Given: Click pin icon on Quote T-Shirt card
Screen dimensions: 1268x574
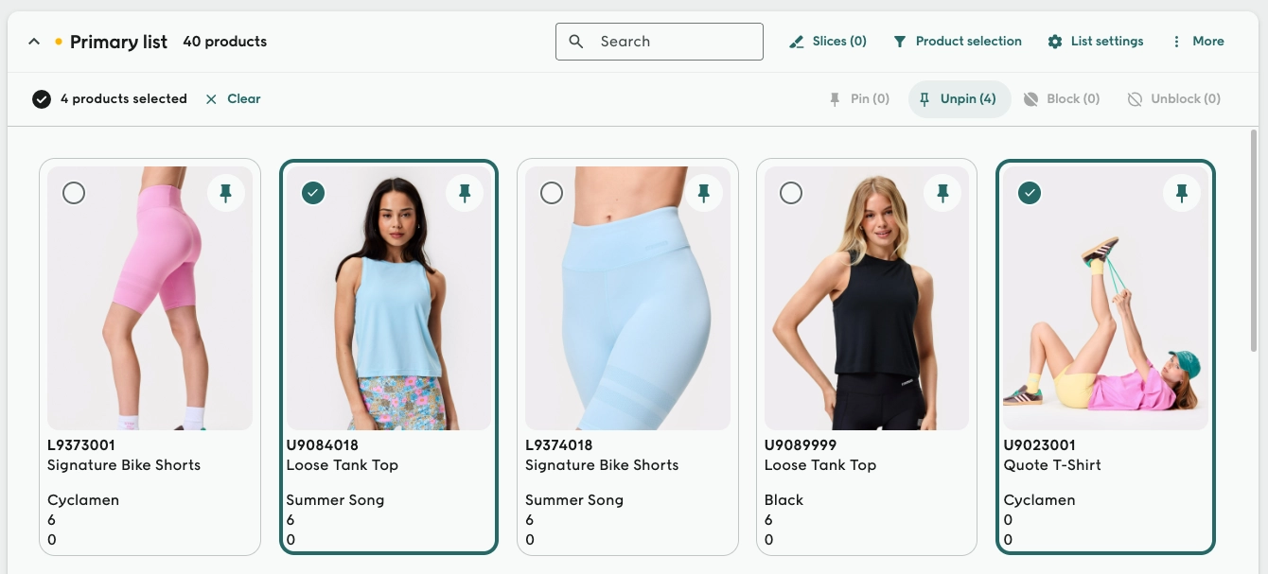Looking at the screenshot, I should click(1182, 193).
